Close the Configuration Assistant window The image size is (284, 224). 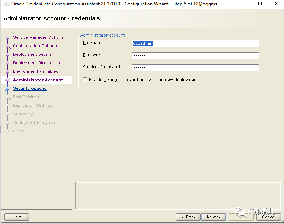tap(276, 4)
